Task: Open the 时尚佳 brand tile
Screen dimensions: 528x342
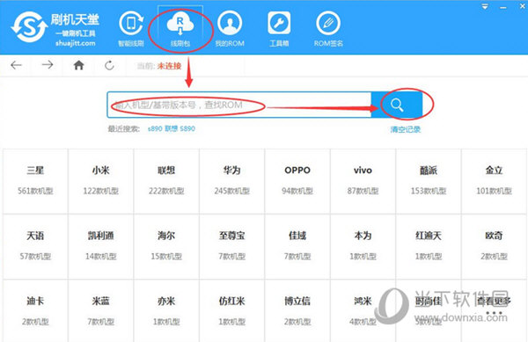Action: coord(429,311)
